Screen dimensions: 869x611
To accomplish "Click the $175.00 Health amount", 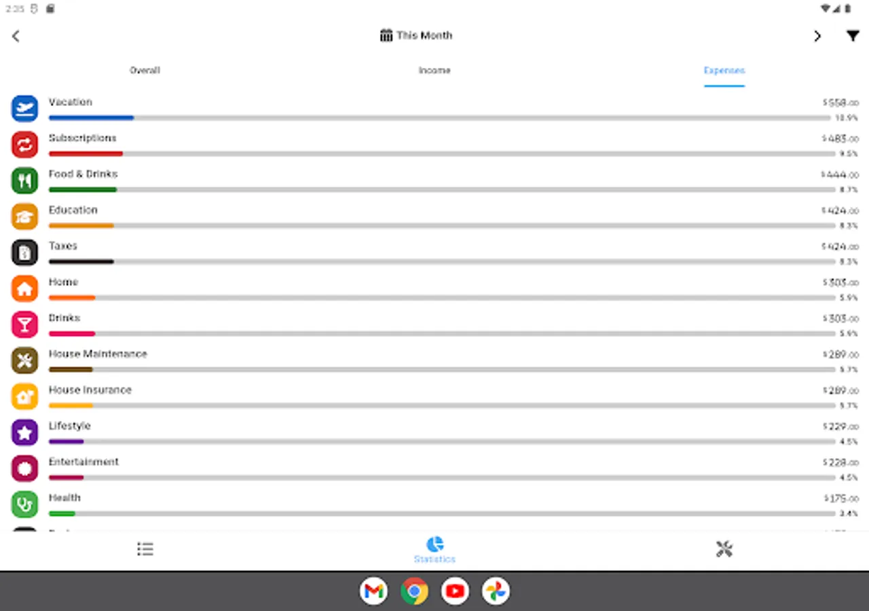I will click(x=841, y=498).
